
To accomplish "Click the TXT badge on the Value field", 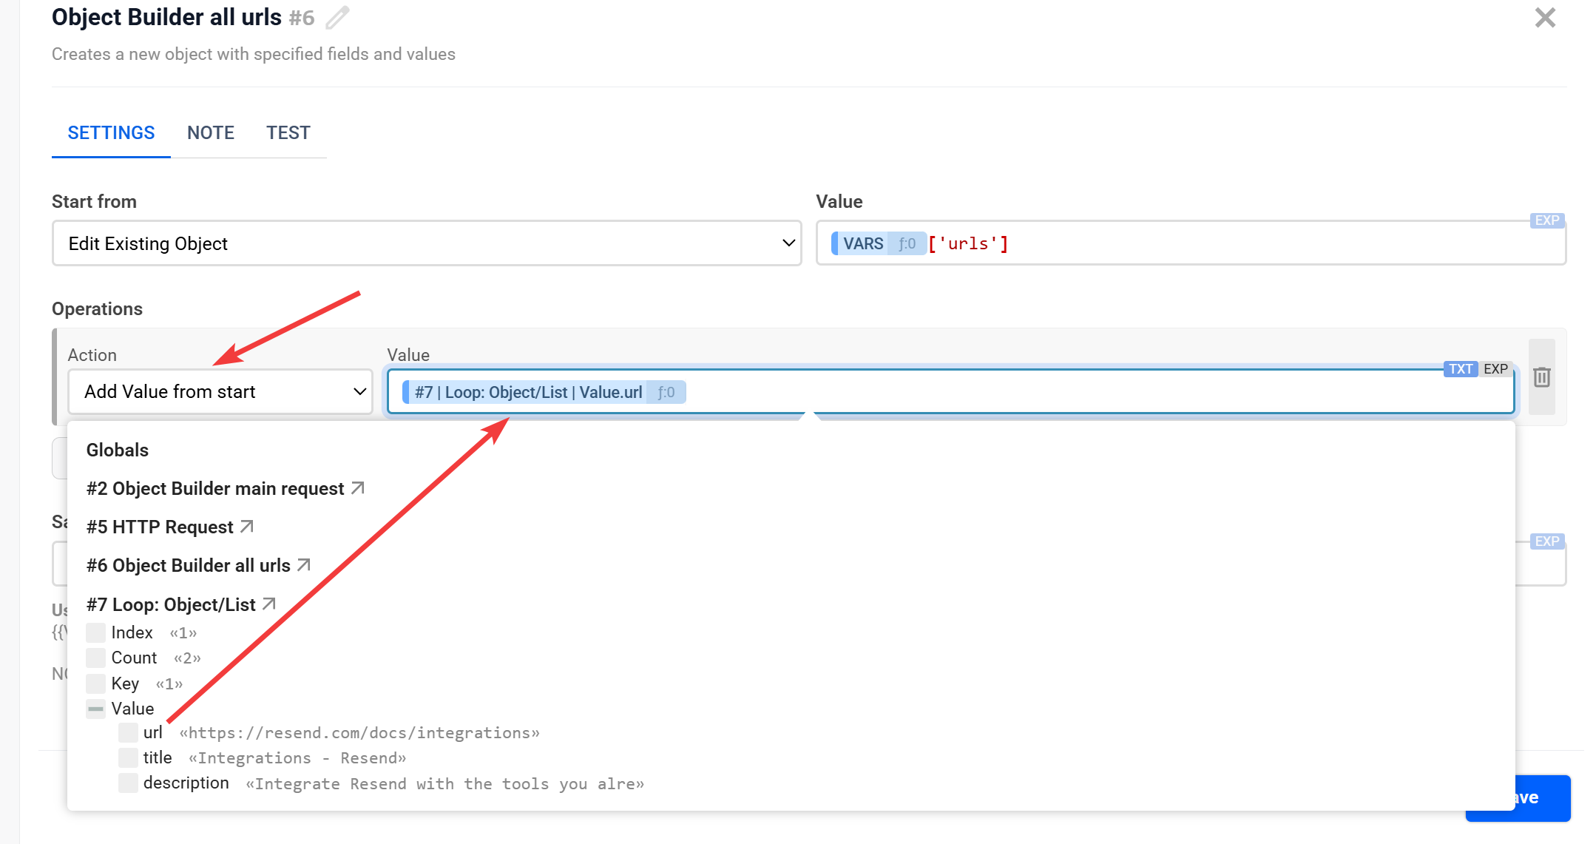I will click(1460, 369).
